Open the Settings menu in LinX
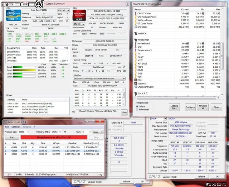Viewport: 229px width, 187px height. pyautogui.click(x=16, y=127)
